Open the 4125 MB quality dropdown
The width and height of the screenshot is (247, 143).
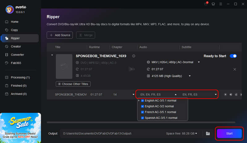(190, 76)
